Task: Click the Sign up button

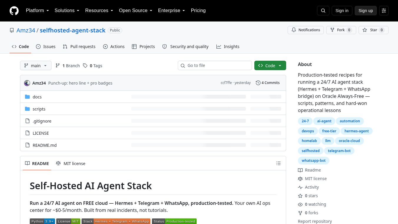Action: (366, 11)
